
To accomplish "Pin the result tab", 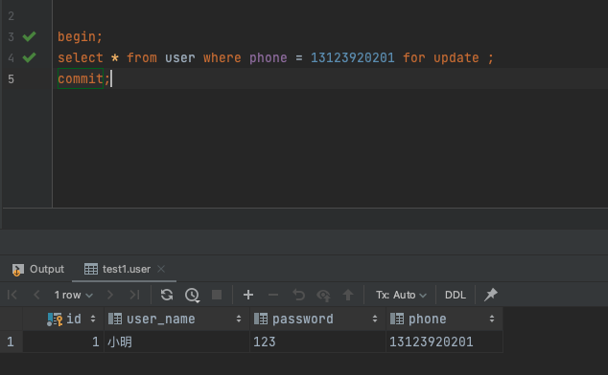I will click(491, 295).
